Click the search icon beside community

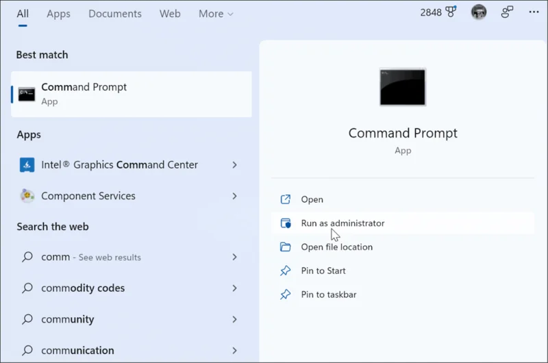27,319
